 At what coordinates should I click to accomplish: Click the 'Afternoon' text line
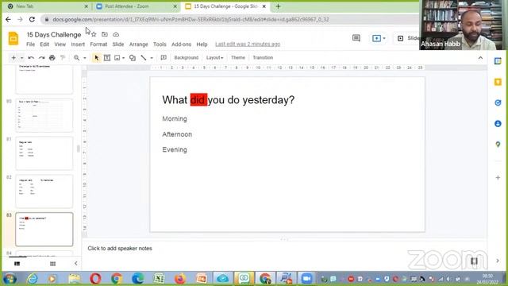pos(177,134)
